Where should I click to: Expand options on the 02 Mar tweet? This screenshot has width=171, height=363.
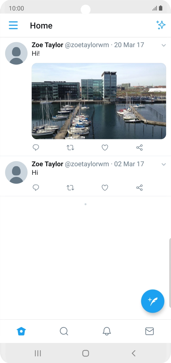pyautogui.click(x=164, y=164)
